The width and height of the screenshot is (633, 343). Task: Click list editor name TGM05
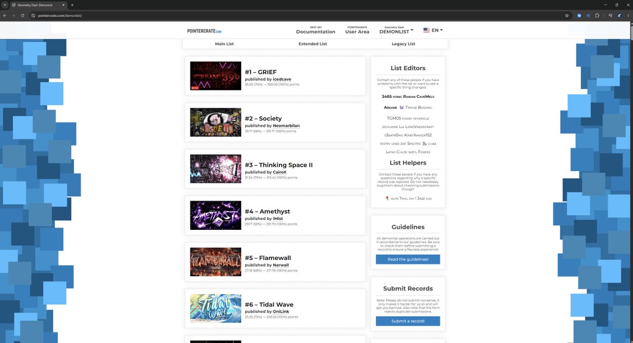394,118
